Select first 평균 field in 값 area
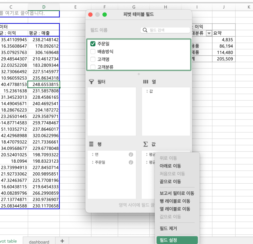 pyautogui.click(x=150, y=155)
